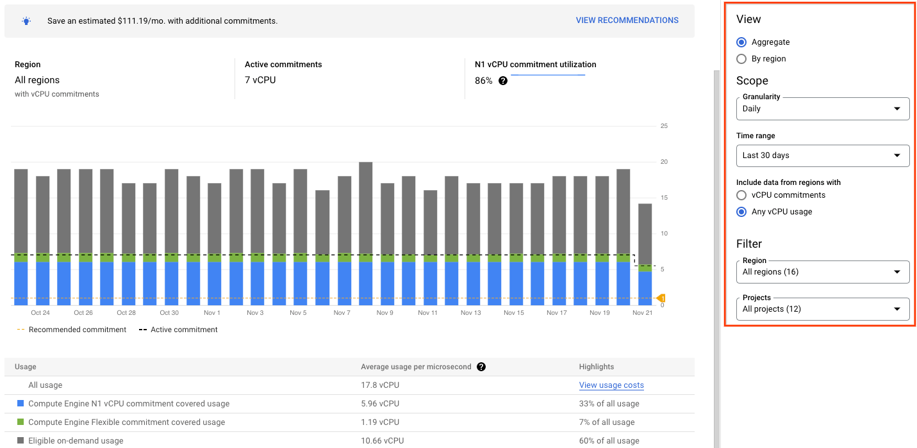Expand the Region filter showing All regions (16)
This screenshot has height=448, width=917.
pos(822,271)
